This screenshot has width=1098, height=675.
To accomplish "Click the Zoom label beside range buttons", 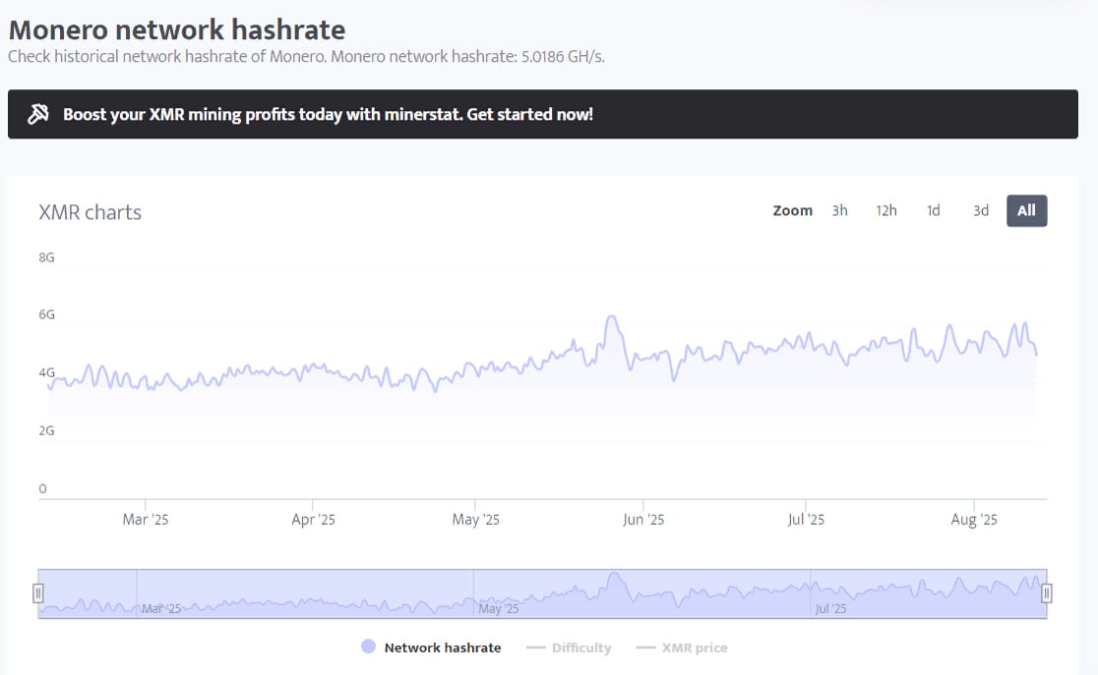I will point(793,210).
